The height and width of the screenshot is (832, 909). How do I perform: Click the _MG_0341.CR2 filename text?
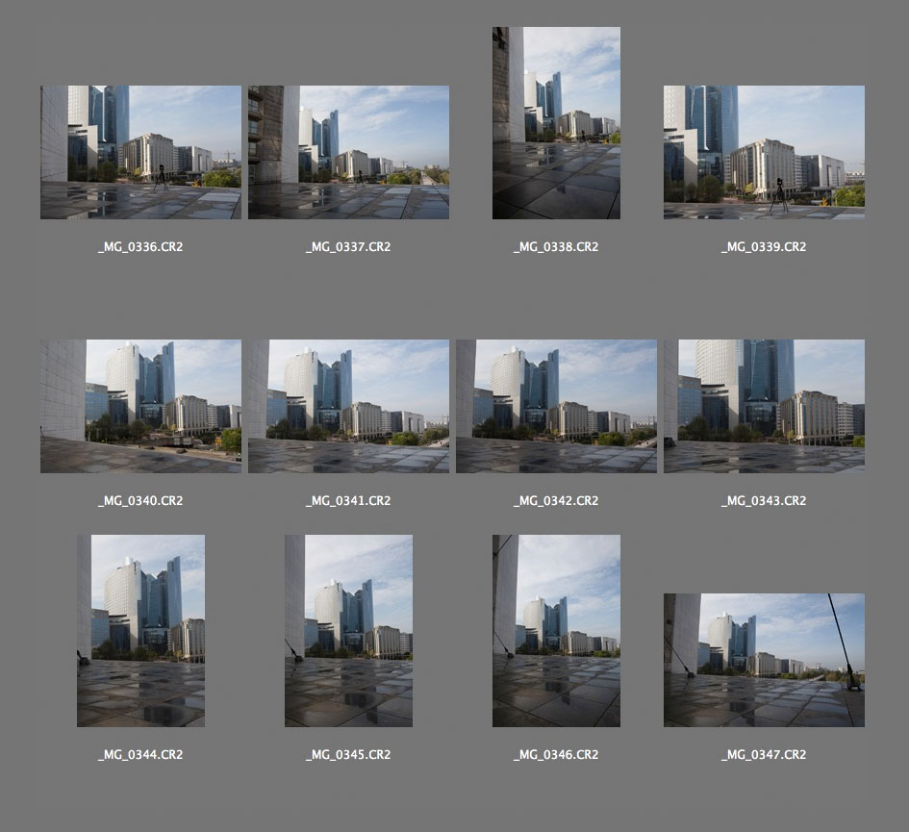coord(348,501)
